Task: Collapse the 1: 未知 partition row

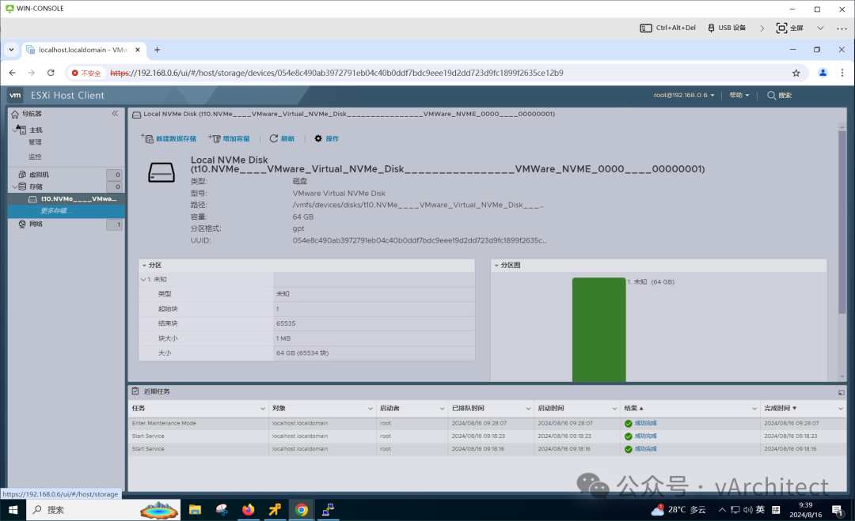Action: [x=143, y=279]
